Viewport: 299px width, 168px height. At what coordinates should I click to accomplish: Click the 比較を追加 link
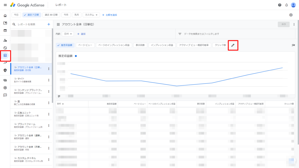[x=109, y=15]
